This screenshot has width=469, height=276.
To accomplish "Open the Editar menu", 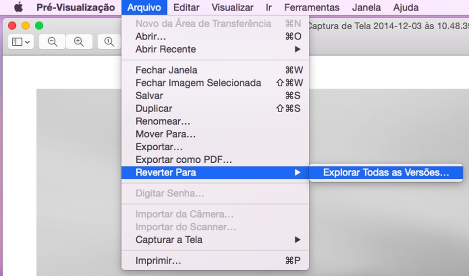I will [x=186, y=8].
